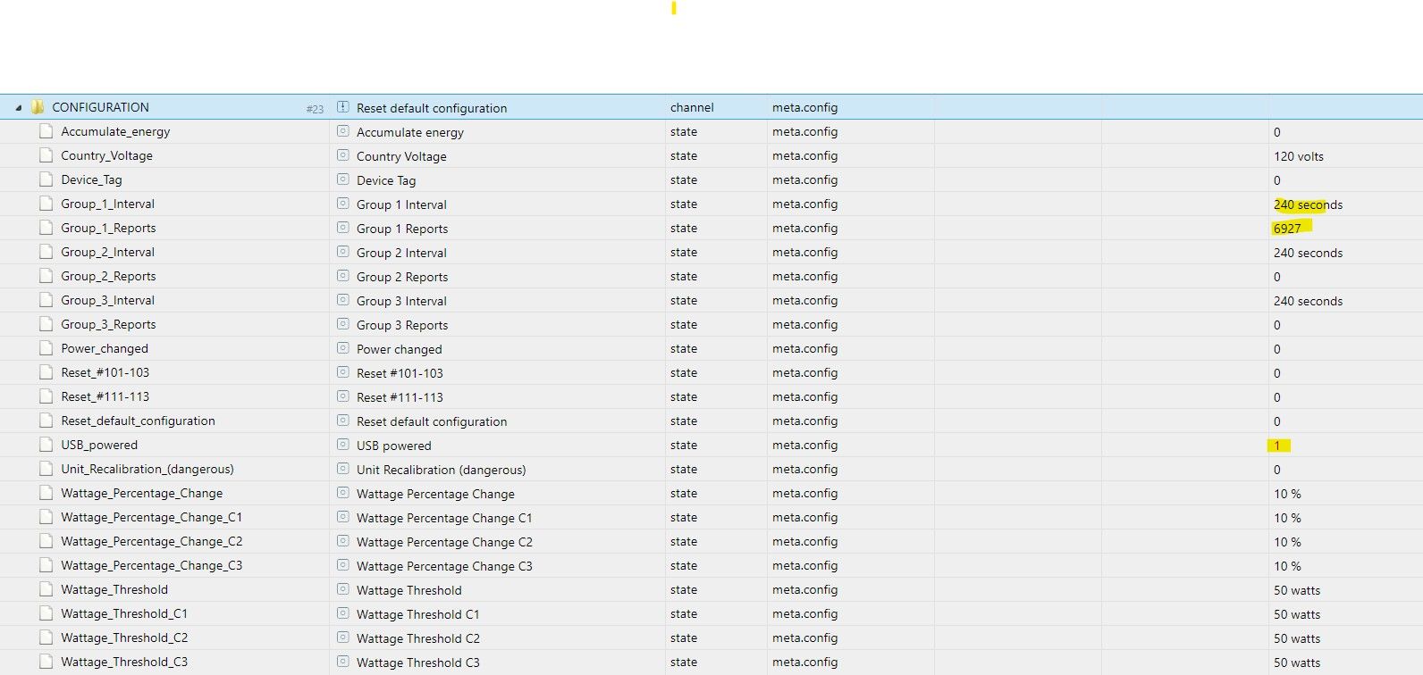The width and height of the screenshot is (1423, 675).
Task: Click the file icon next to Reset_#101-103
Action: (46, 372)
